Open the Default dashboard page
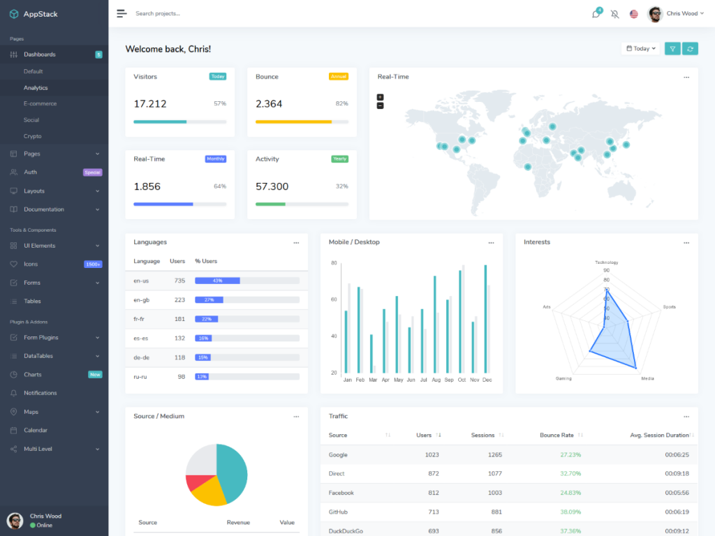Viewport: 715px width, 536px height. [34, 72]
